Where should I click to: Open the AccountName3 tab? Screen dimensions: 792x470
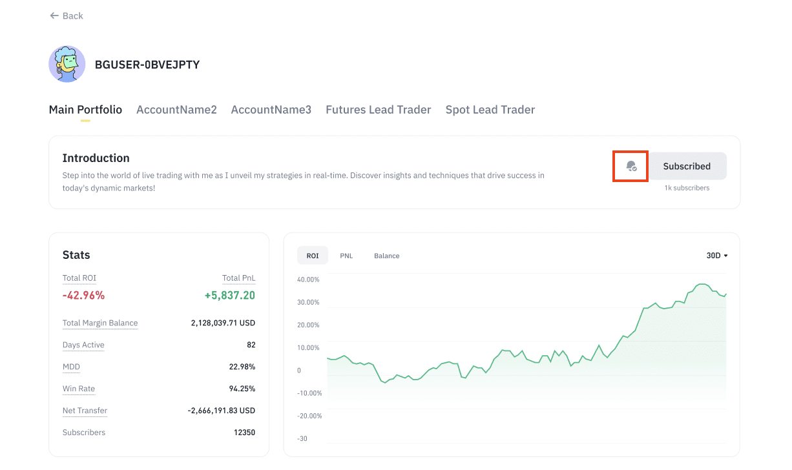coord(271,110)
